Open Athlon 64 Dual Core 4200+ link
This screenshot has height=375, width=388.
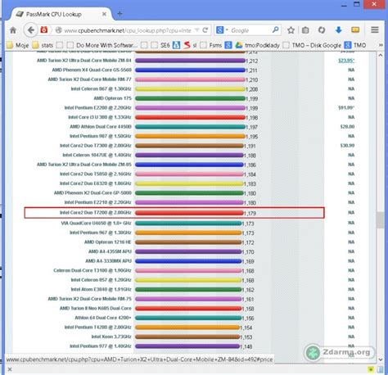103,318
